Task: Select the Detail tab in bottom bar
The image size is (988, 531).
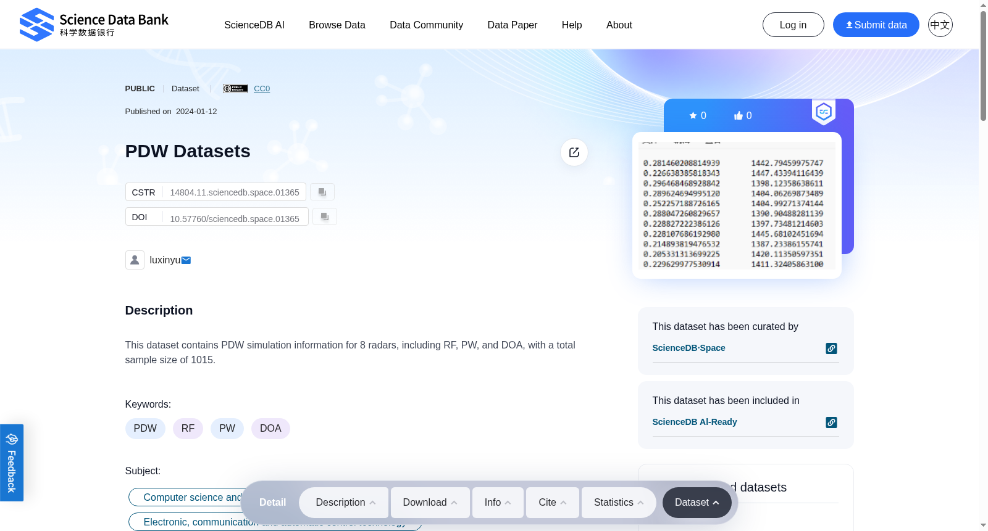Action: (x=272, y=503)
